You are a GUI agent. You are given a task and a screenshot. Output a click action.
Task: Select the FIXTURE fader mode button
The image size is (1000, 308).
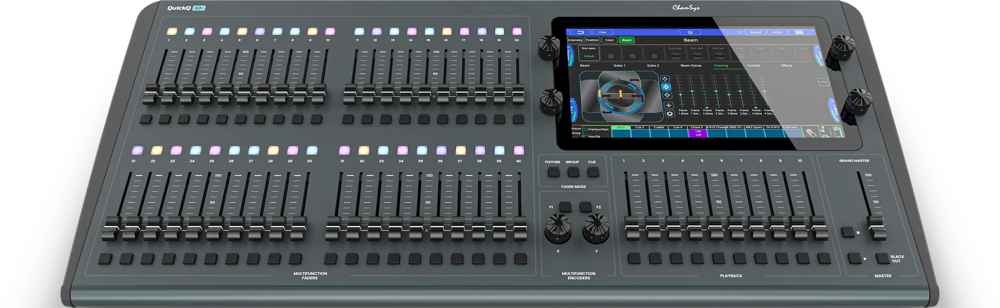(554, 172)
